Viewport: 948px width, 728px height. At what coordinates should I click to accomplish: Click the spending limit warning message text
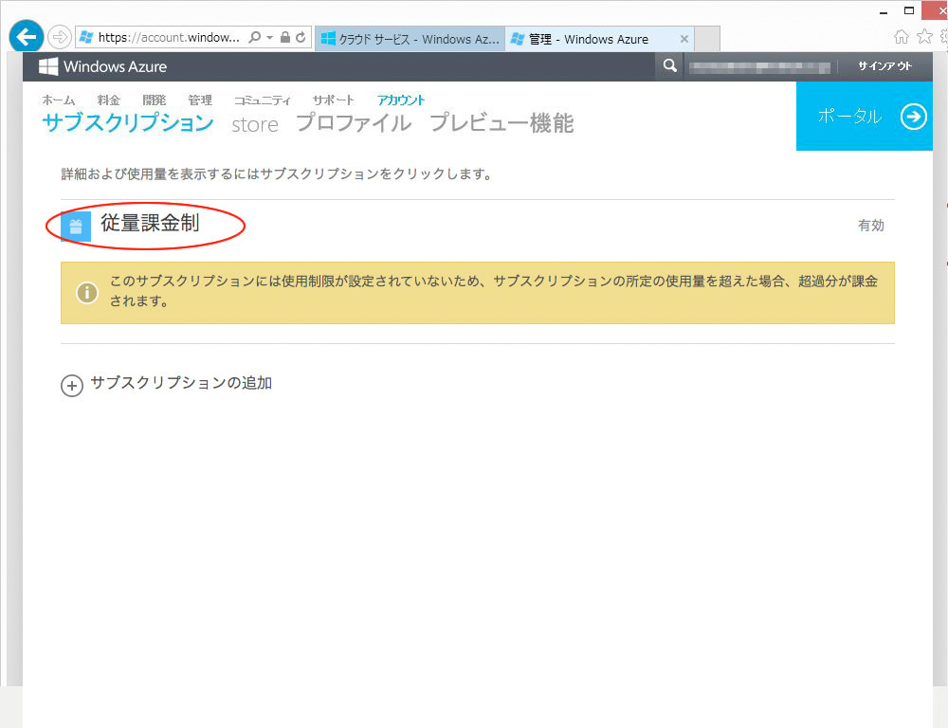[x=493, y=291]
